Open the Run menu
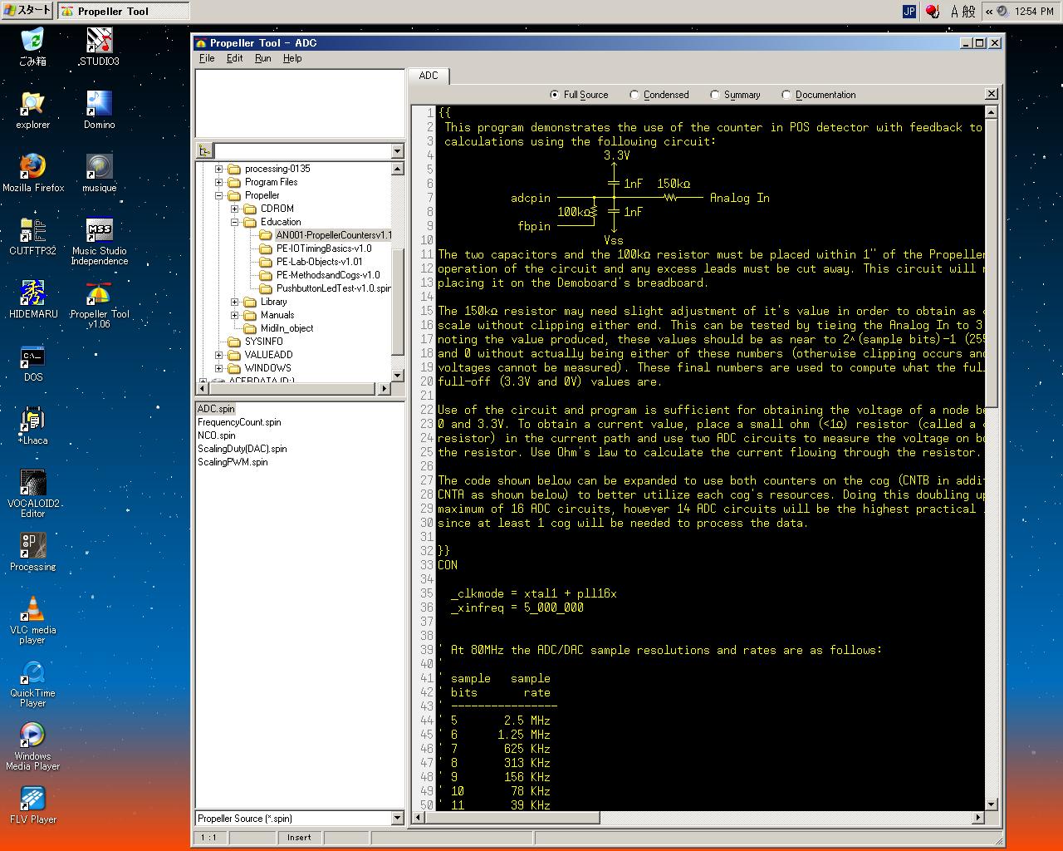This screenshot has width=1063, height=851. 262,58
